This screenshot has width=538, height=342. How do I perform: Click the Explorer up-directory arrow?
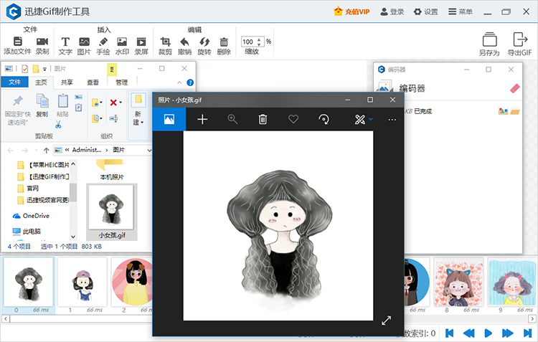point(47,151)
